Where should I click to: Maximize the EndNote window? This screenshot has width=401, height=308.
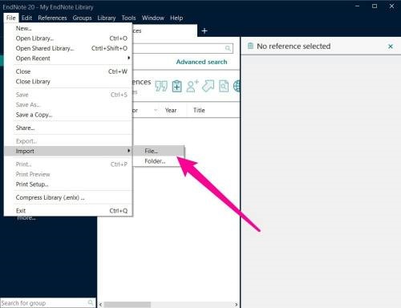(x=375, y=6)
